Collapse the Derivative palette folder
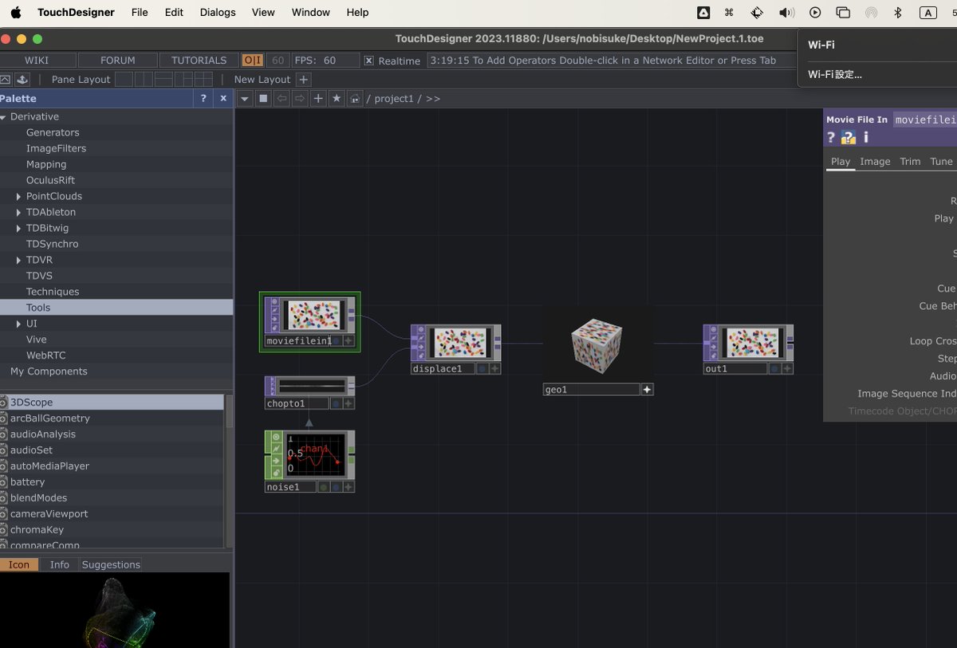Viewport: 957px width, 648px height. [x=3, y=117]
